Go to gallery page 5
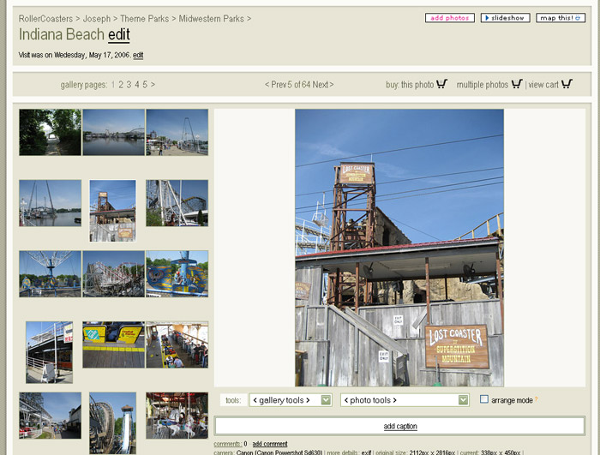Screen dimensions: 600x455 (x=145, y=85)
